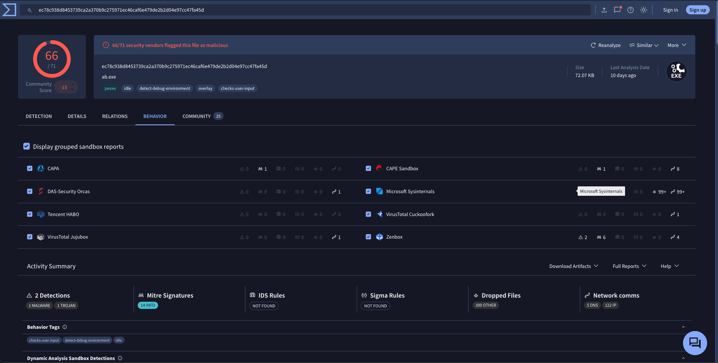Open the Activity Summary Help dropdown
Screen dimensions: 718x363
pyautogui.click(x=670, y=266)
